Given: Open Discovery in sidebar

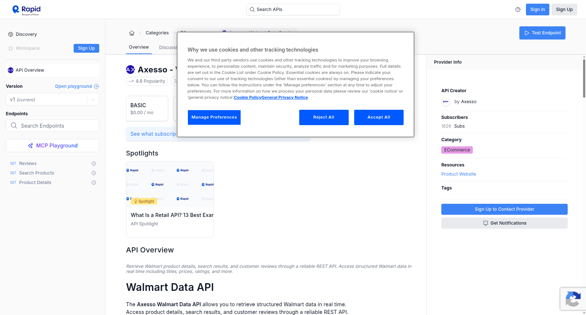Looking at the screenshot, I should tap(26, 34).
